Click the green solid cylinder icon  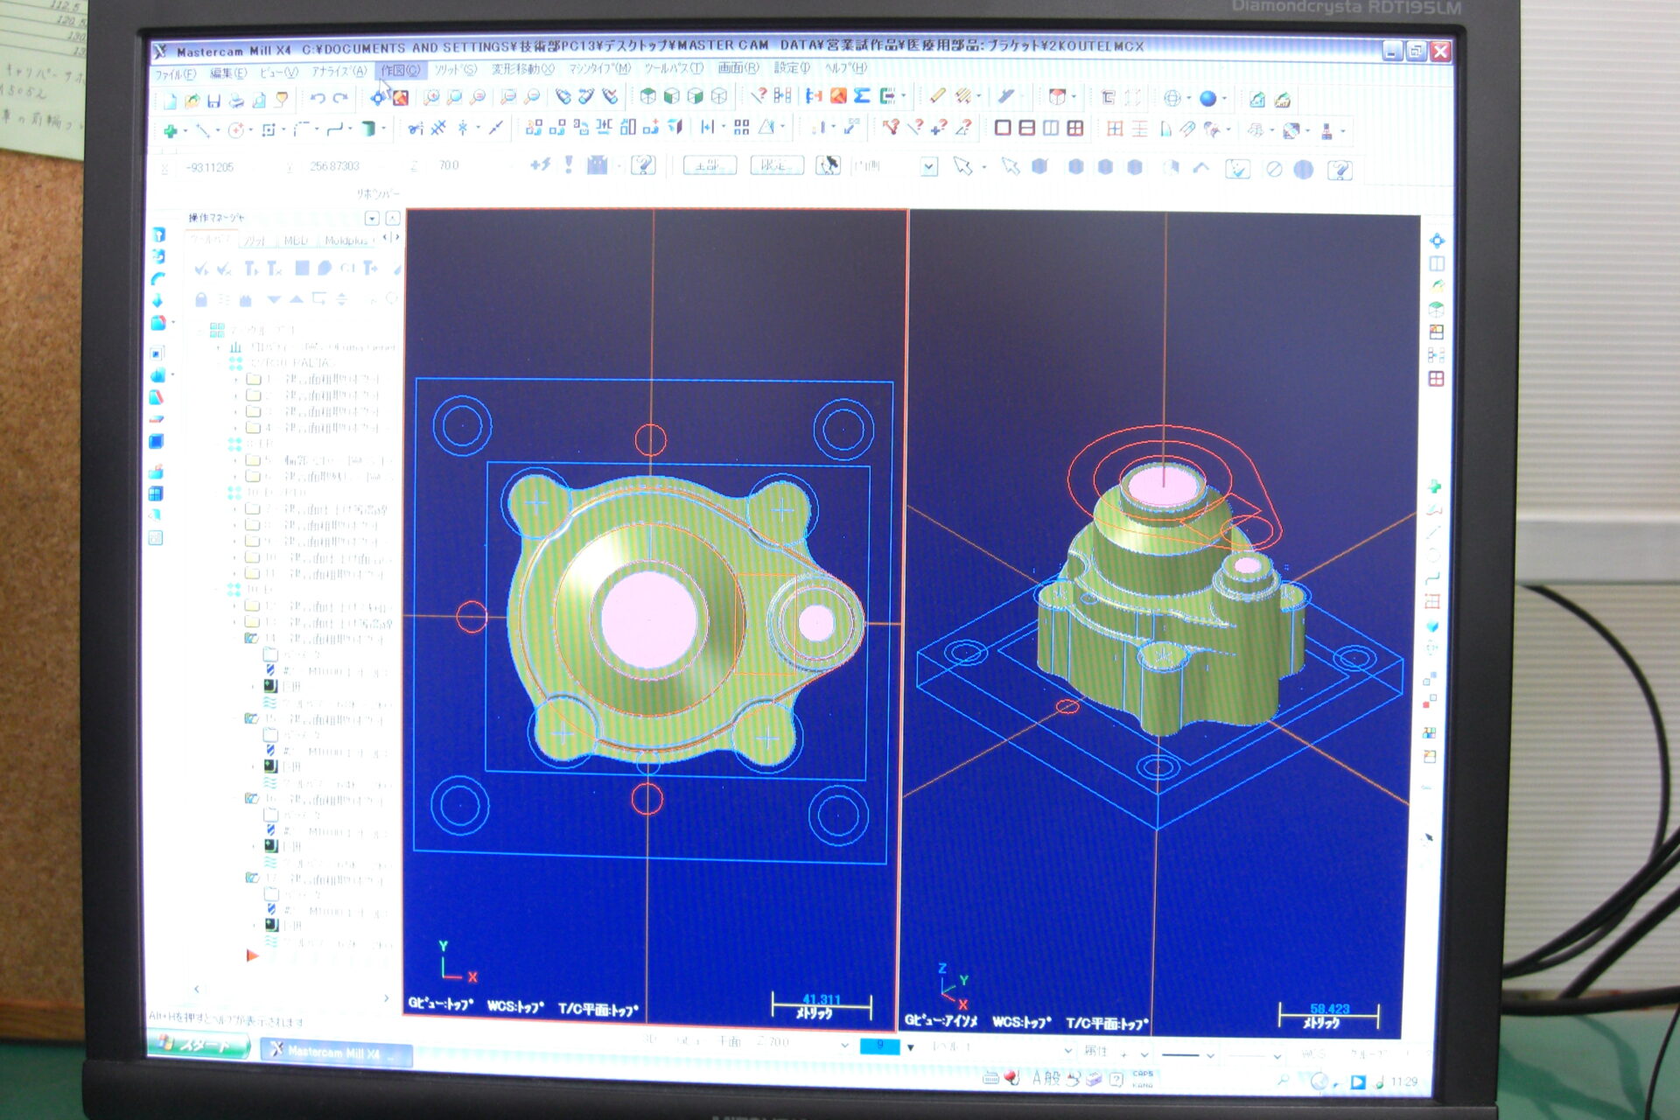[368, 129]
